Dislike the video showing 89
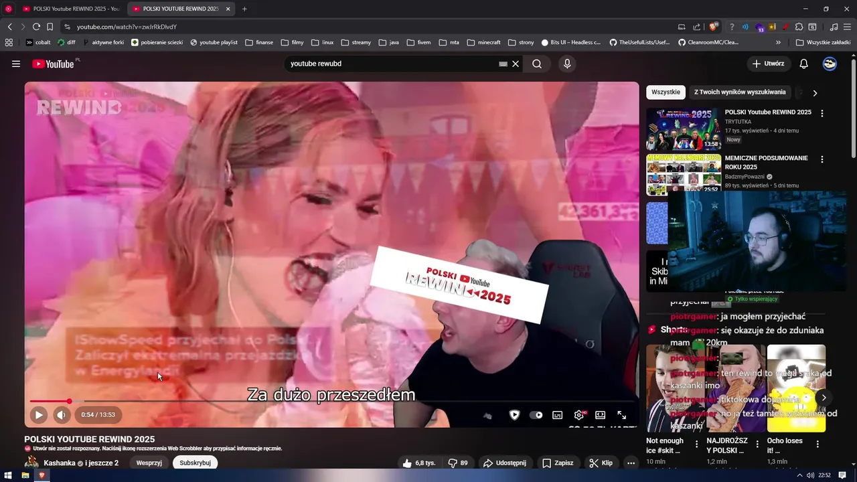The height and width of the screenshot is (482, 857). pyautogui.click(x=458, y=463)
